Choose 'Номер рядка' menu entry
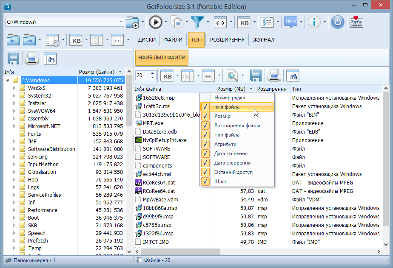The width and height of the screenshot is (393, 268). point(237,98)
